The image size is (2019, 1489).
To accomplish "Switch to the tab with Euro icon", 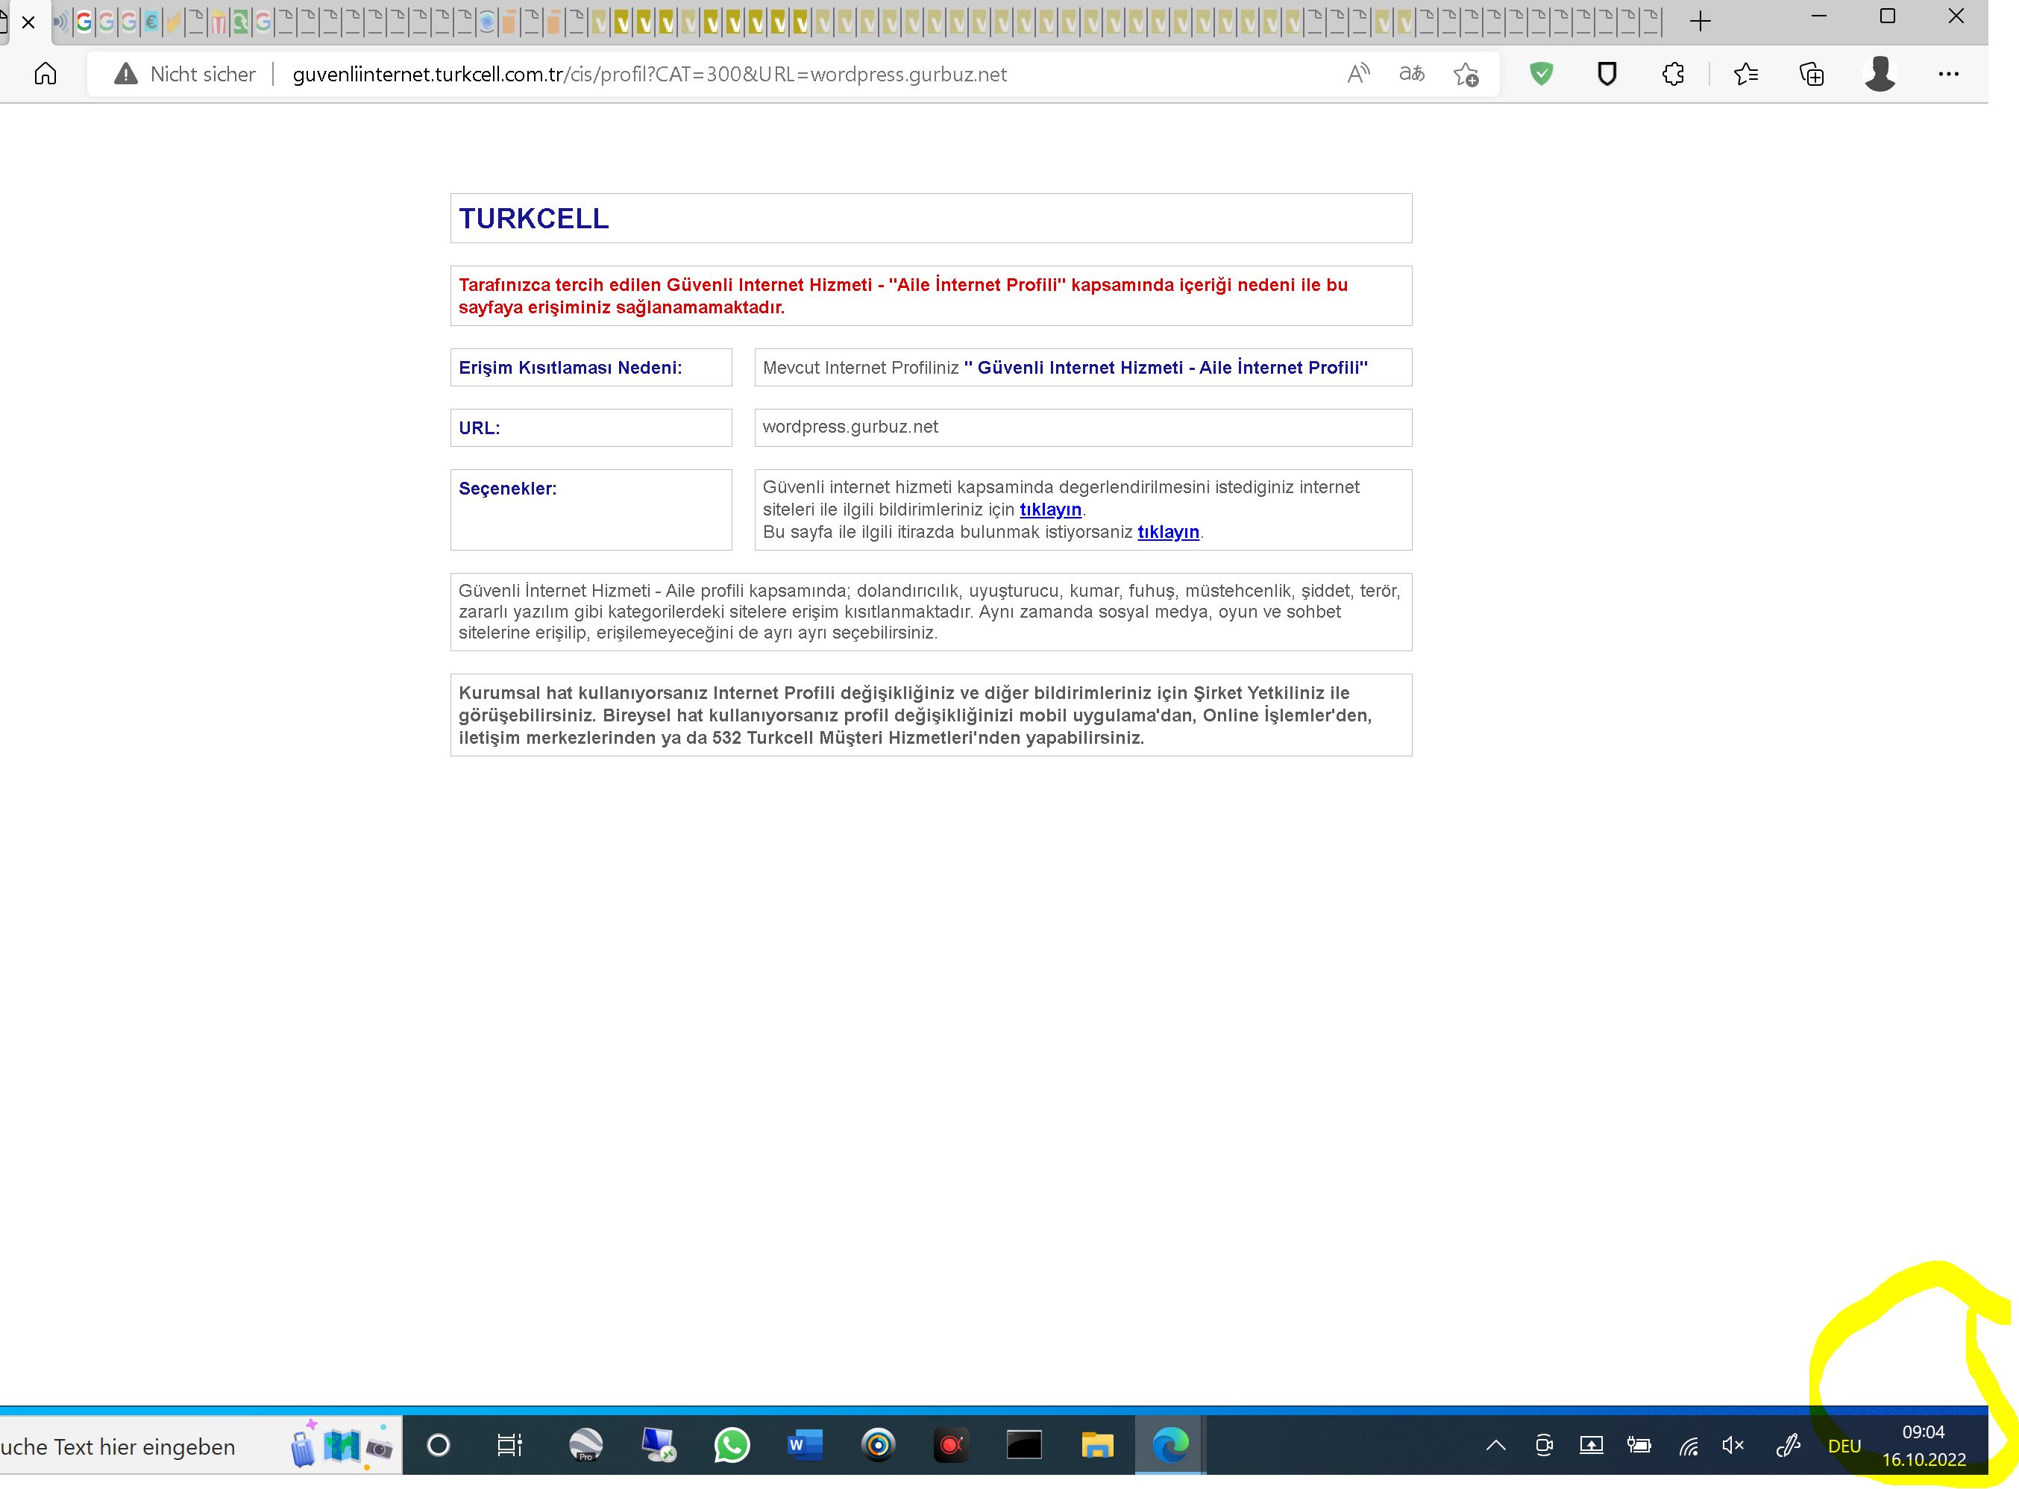I will [x=151, y=22].
